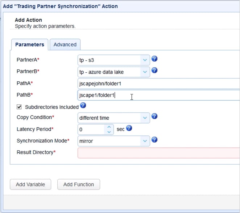Open the Synchronization Mode dropdown
The image size is (240, 213).
click(x=145, y=141)
